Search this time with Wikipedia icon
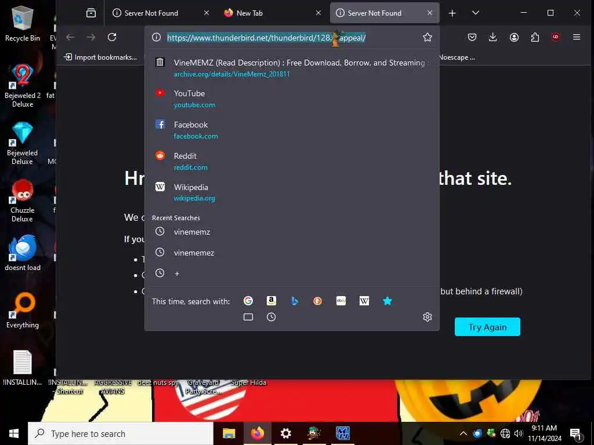The width and height of the screenshot is (594, 445). 364,301
